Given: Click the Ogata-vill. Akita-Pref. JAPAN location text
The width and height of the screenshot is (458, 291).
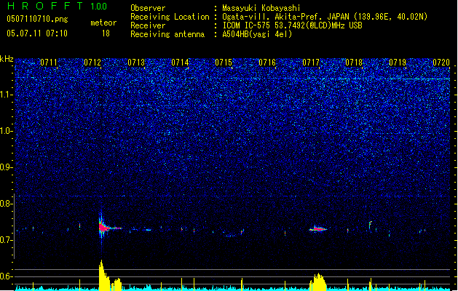Looking at the screenshot, I should point(325,17).
